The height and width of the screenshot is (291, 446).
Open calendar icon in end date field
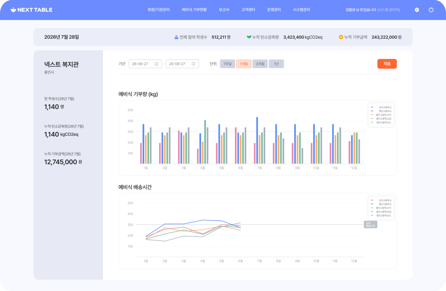(193, 64)
